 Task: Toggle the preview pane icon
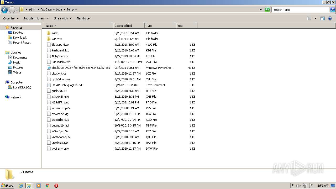323,18
